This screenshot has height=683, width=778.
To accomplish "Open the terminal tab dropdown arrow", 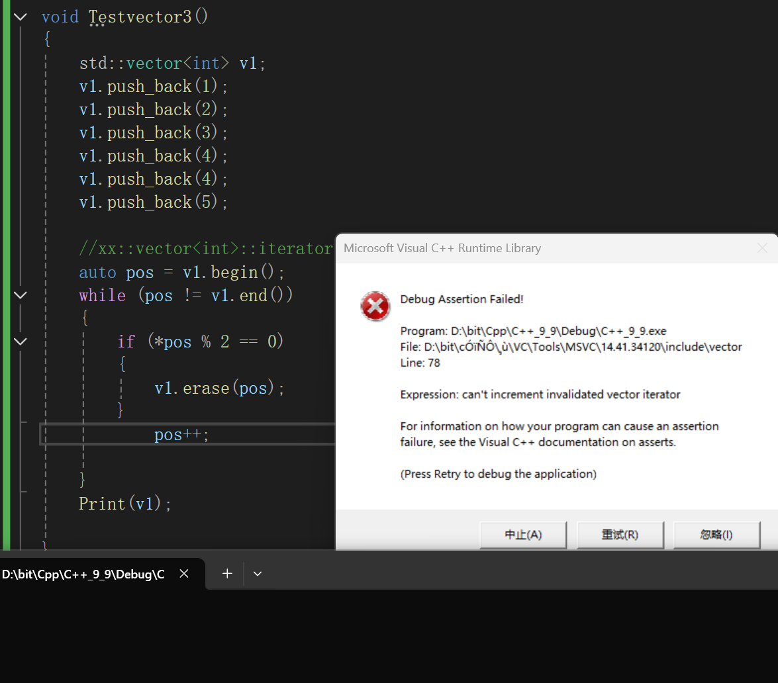I will pos(258,574).
